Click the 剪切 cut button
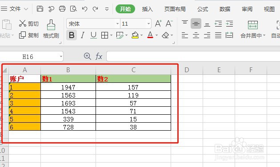The width and height of the screenshot is (280, 167). (x=29, y=23)
